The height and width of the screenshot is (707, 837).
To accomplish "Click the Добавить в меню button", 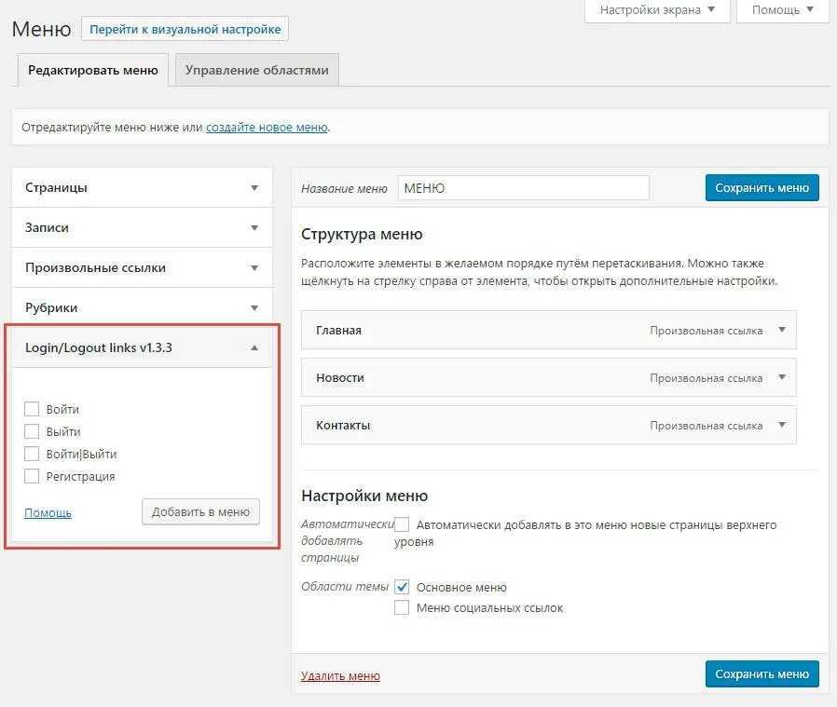I will pos(200,511).
